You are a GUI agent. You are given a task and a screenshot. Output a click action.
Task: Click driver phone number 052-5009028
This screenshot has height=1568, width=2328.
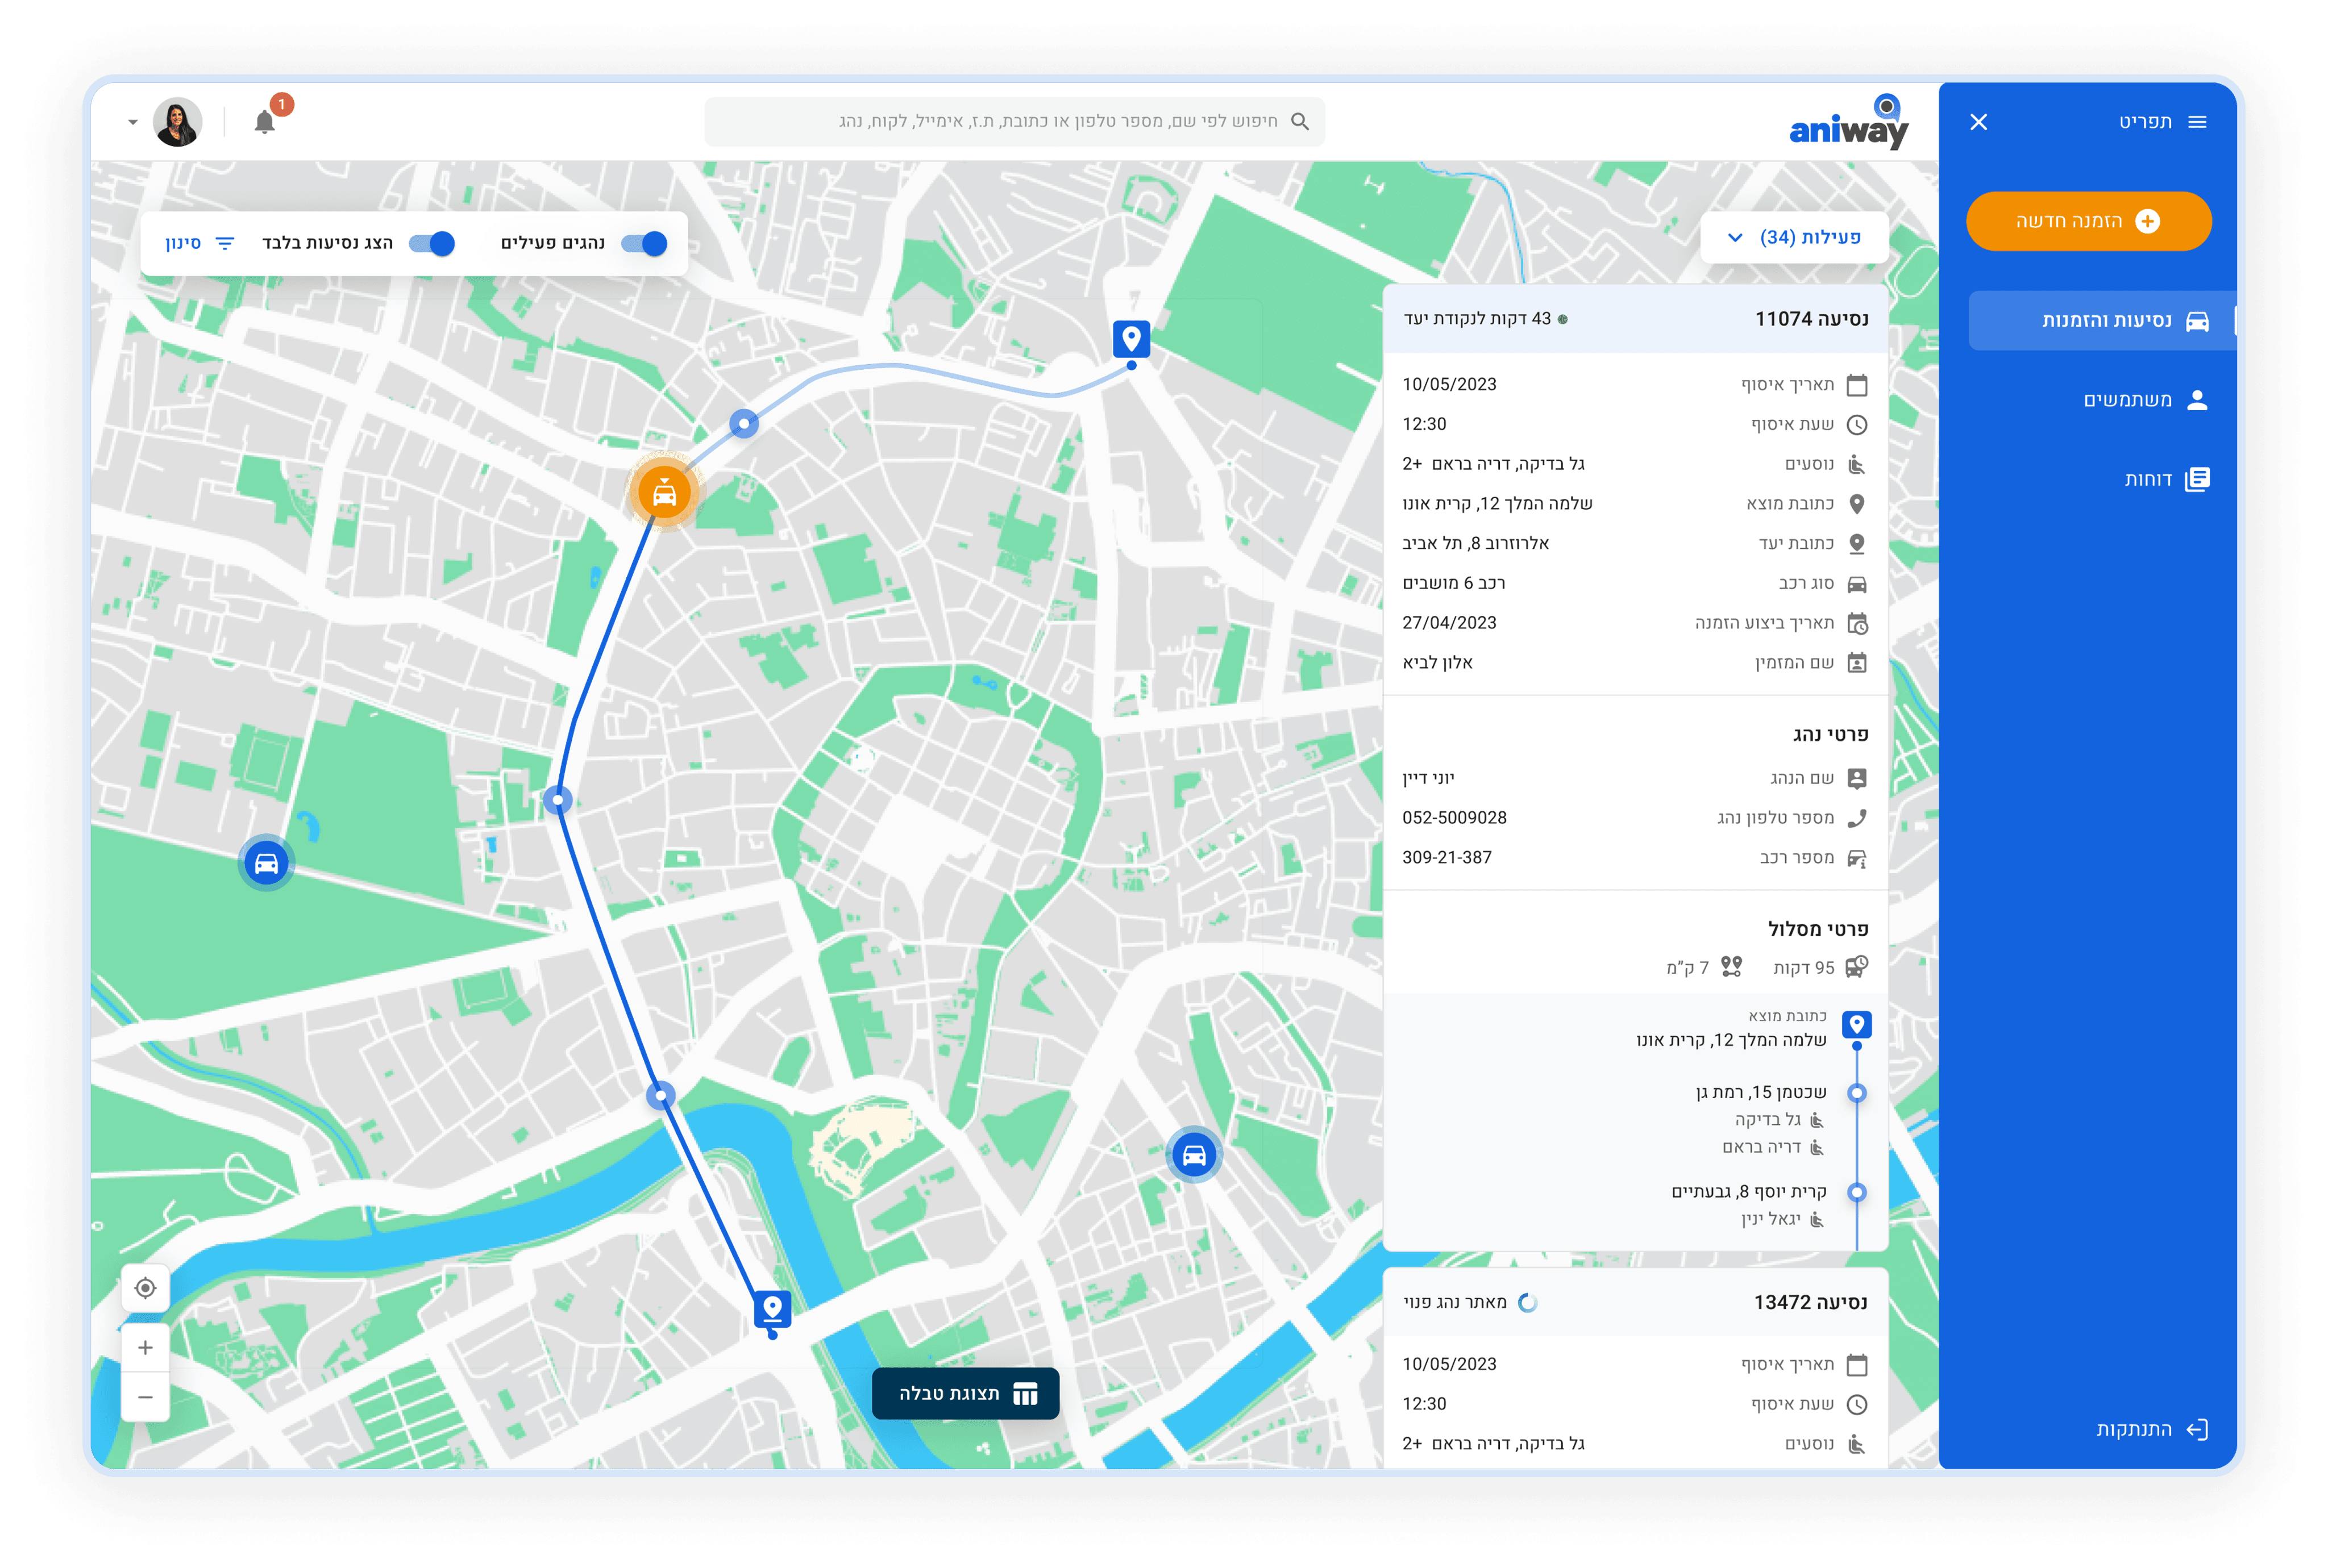coord(1454,818)
